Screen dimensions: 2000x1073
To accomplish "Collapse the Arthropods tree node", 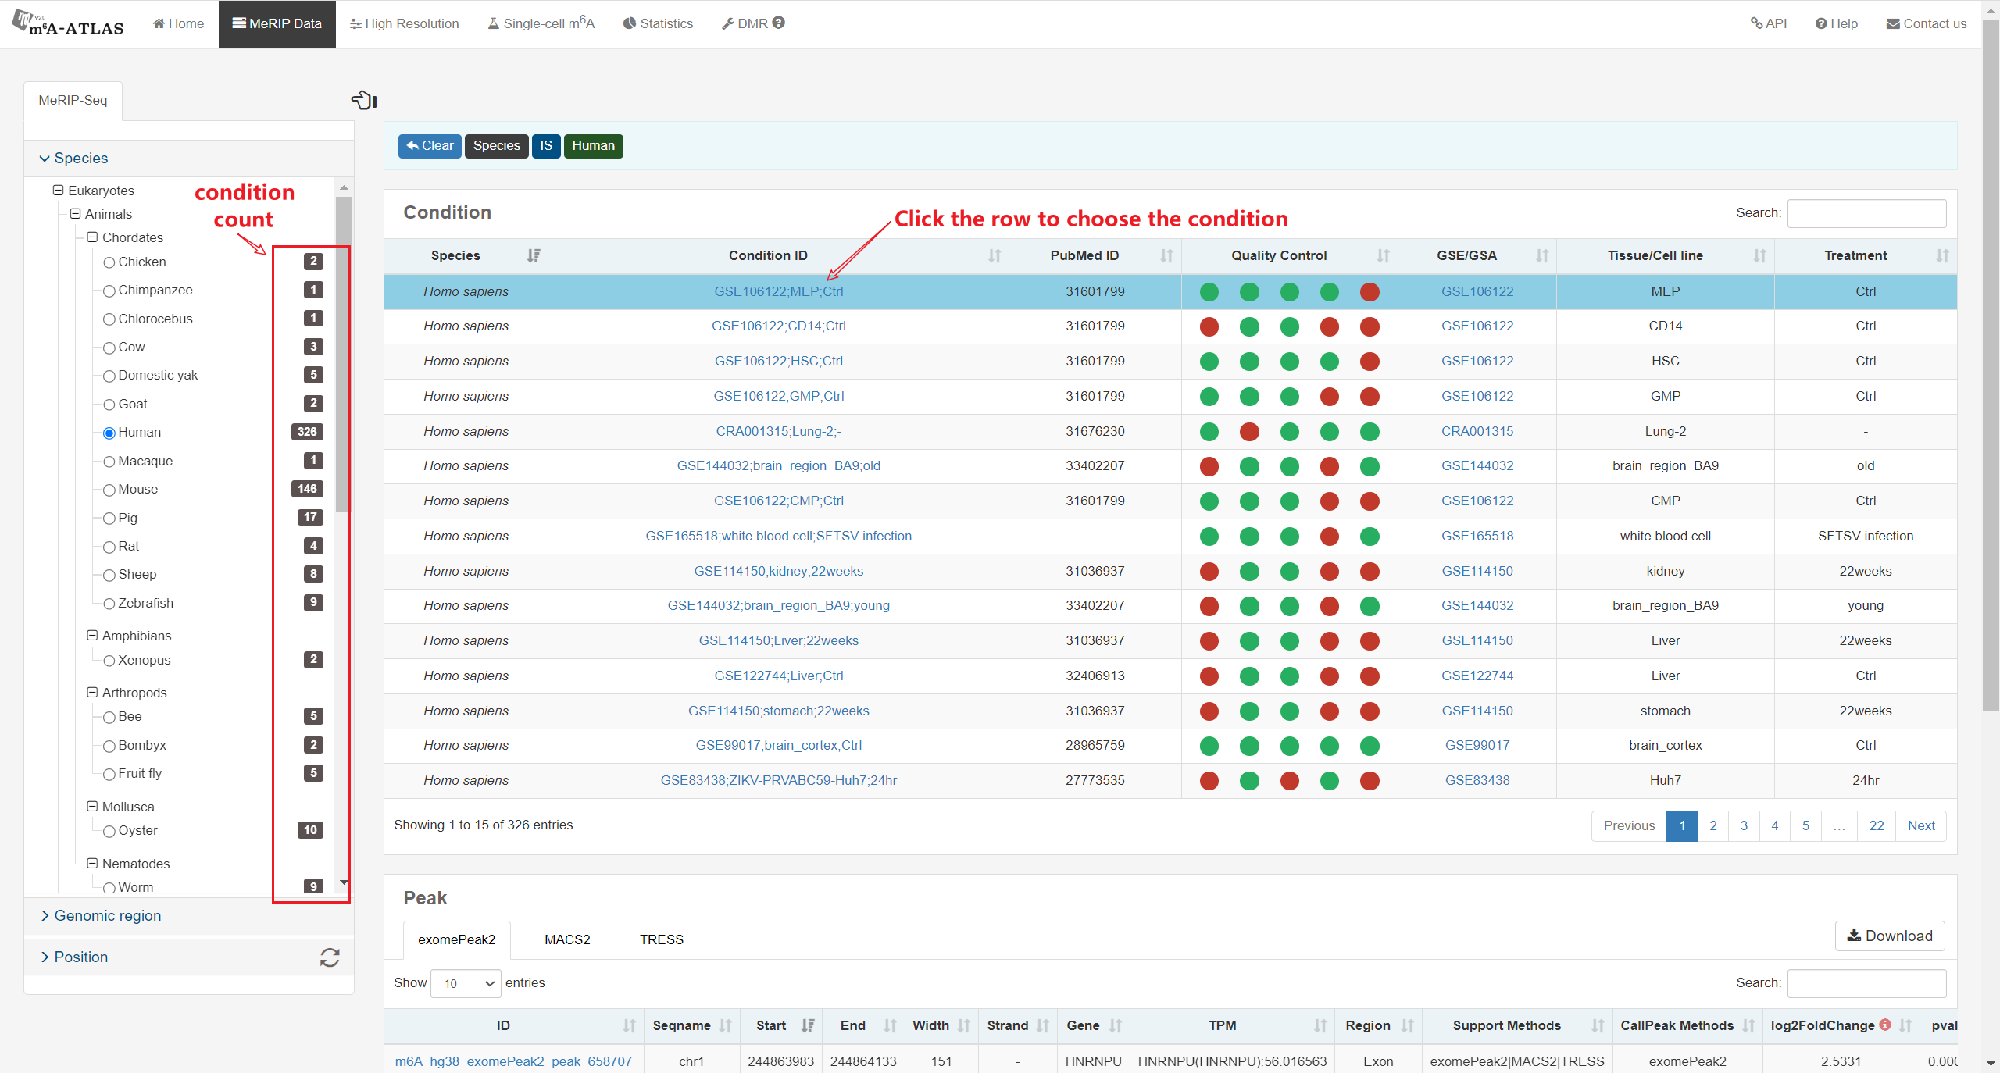I will click(92, 692).
